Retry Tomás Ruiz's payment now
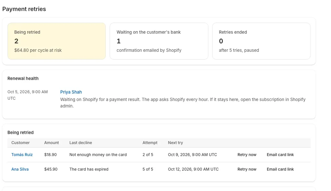This screenshot has width=331, height=191. [x=247, y=154]
